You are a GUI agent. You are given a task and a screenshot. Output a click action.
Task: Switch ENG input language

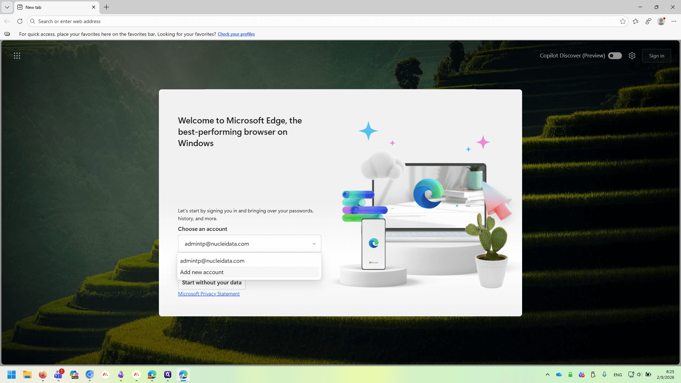click(618, 375)
